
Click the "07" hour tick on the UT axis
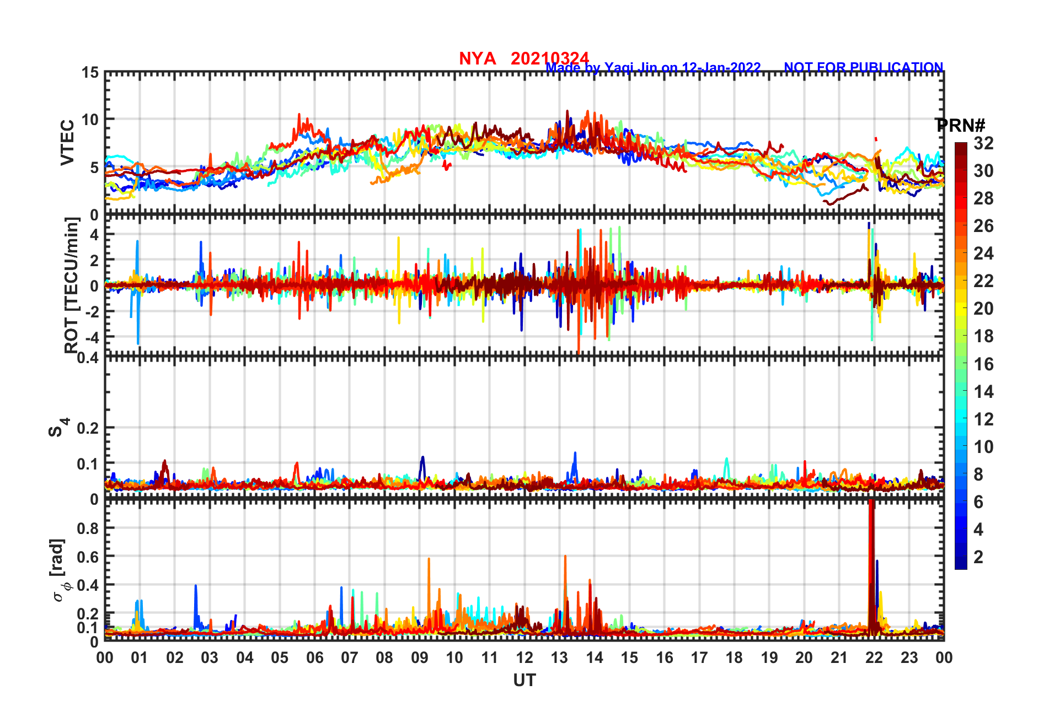(350, 658)
